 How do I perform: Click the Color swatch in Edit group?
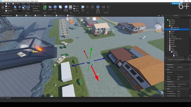point(70,7)
